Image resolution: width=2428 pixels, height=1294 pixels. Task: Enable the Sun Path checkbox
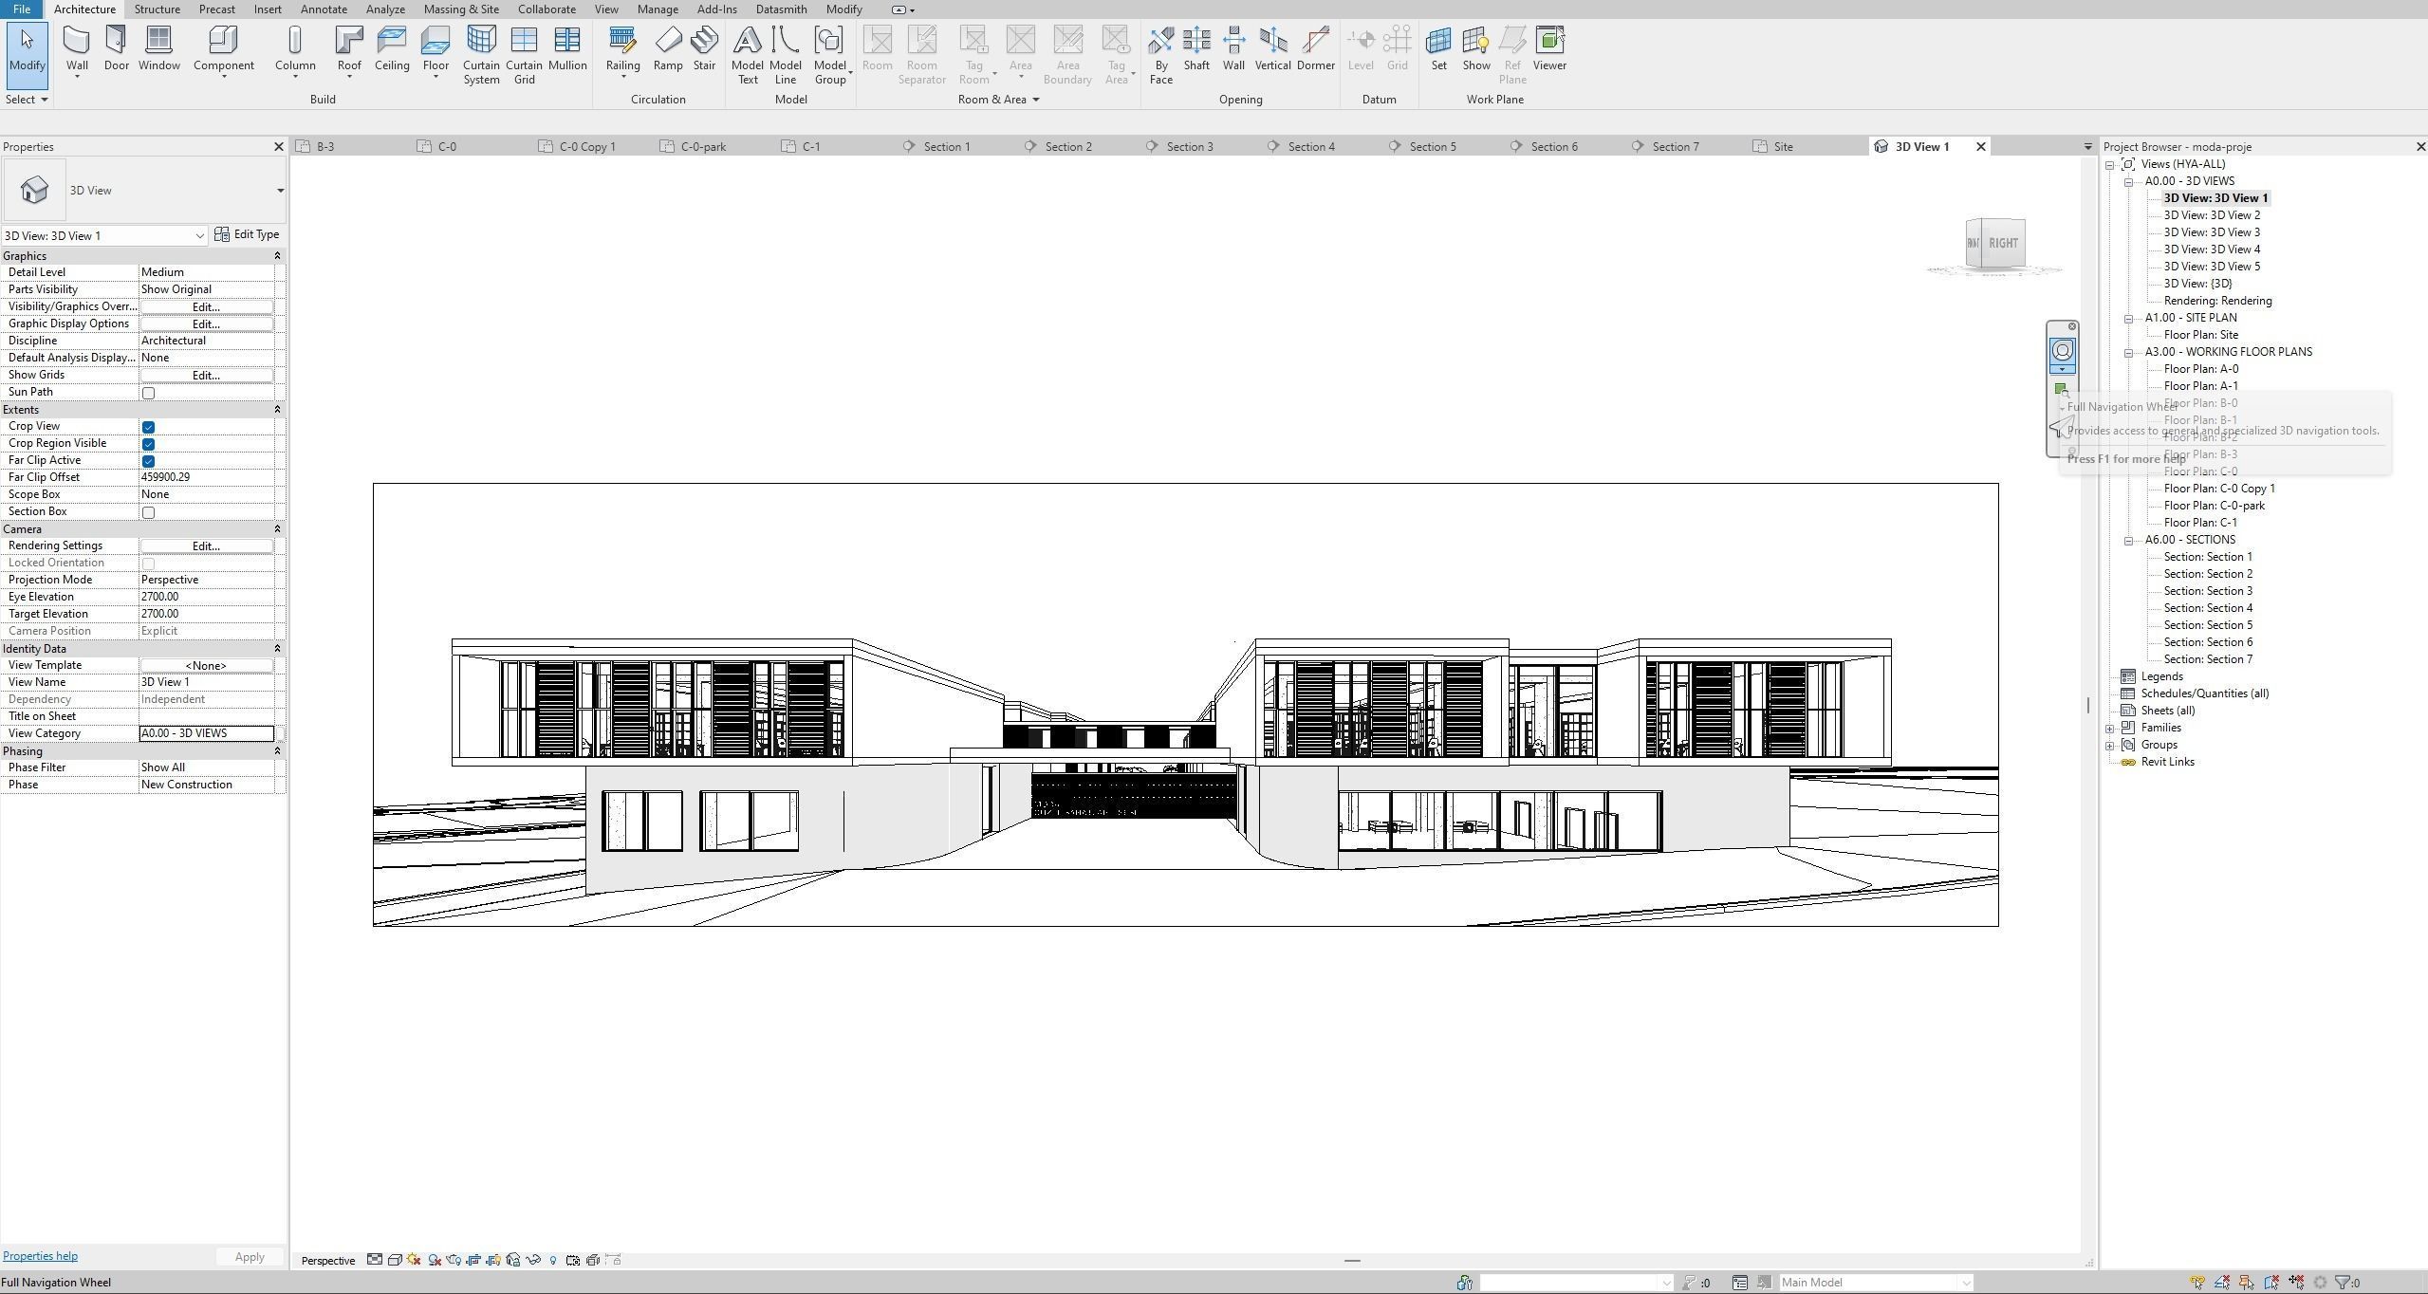pyautogui.click(x=148, y=393)
